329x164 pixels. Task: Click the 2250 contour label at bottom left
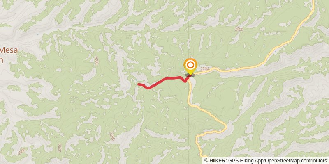[60, 148]
